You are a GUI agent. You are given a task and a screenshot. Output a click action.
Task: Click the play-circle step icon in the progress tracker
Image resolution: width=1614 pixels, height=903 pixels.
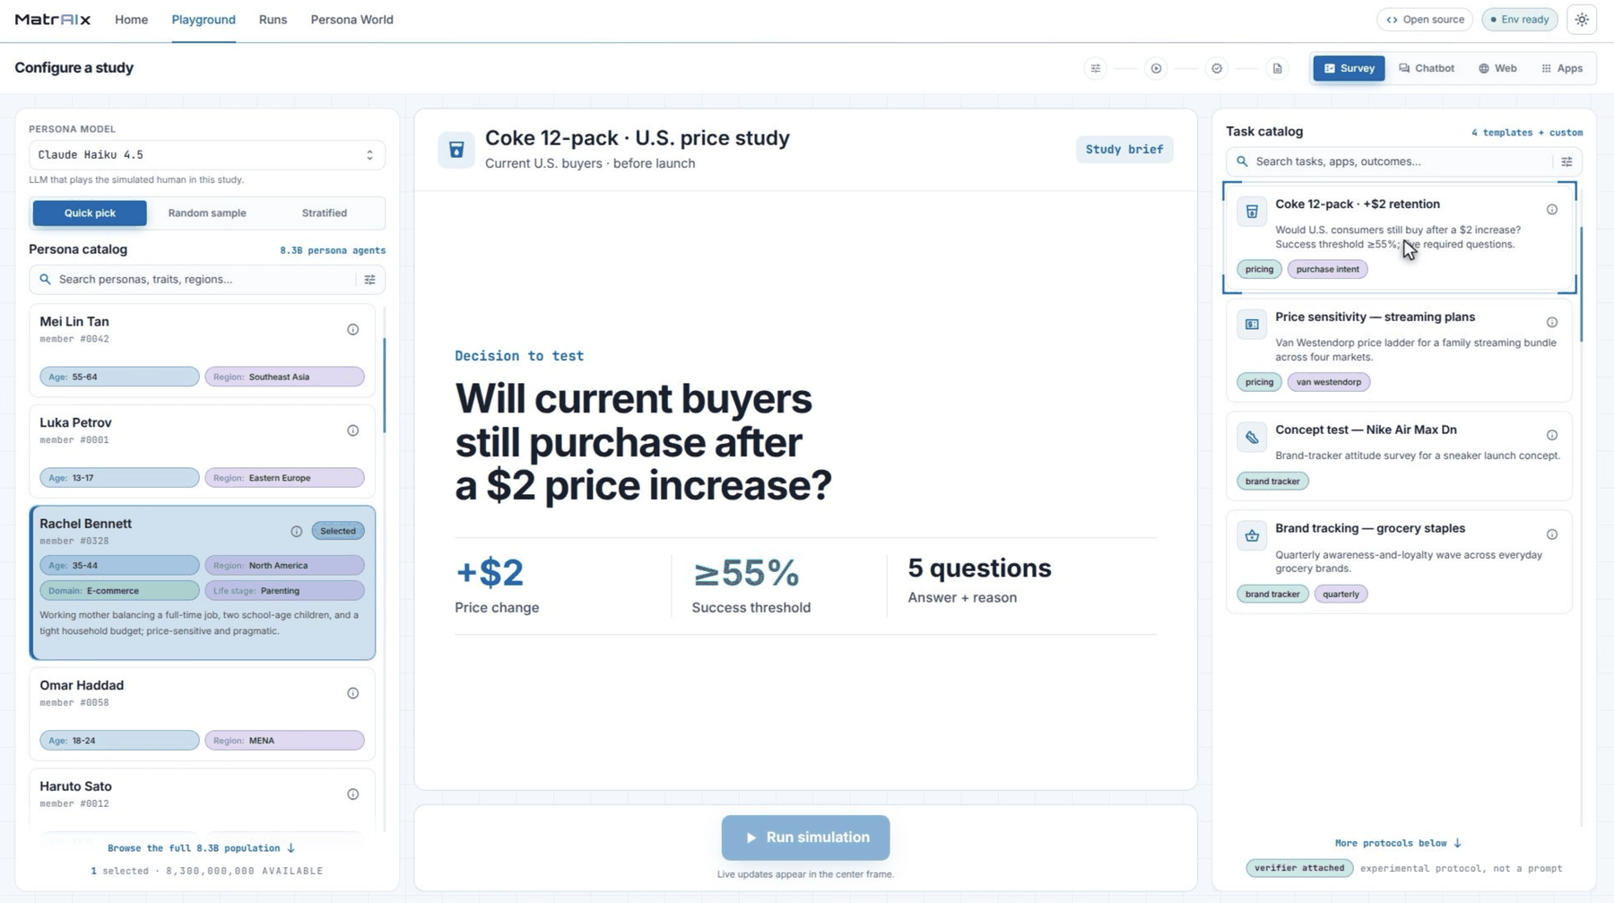1156,68
